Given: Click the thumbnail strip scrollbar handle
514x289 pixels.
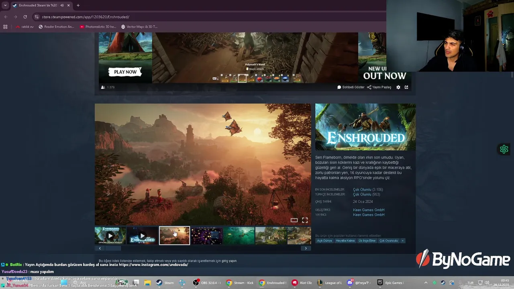Looking at the screenshot, I should click(113, 248).
